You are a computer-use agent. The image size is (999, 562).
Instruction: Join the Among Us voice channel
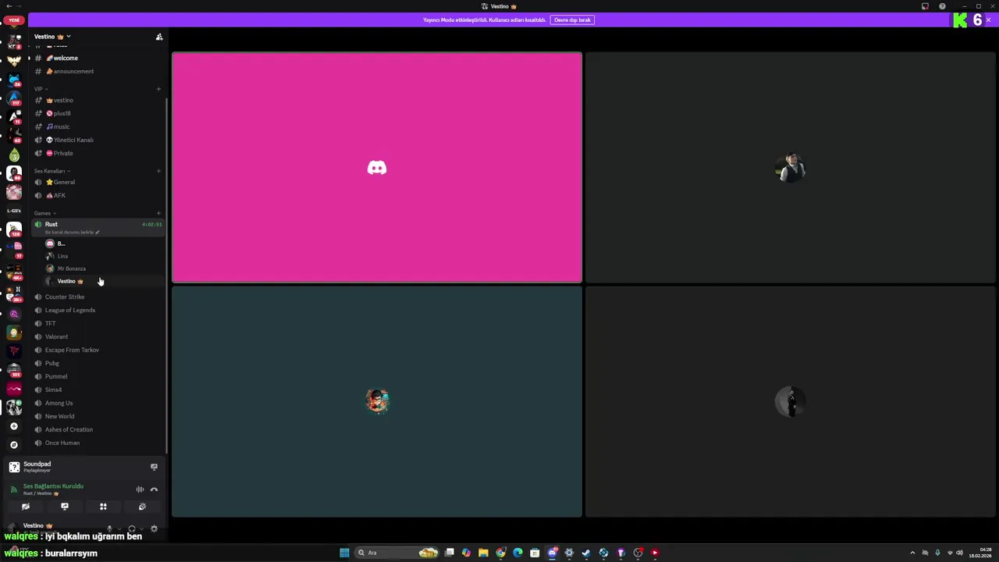click(x=98, y=403)
